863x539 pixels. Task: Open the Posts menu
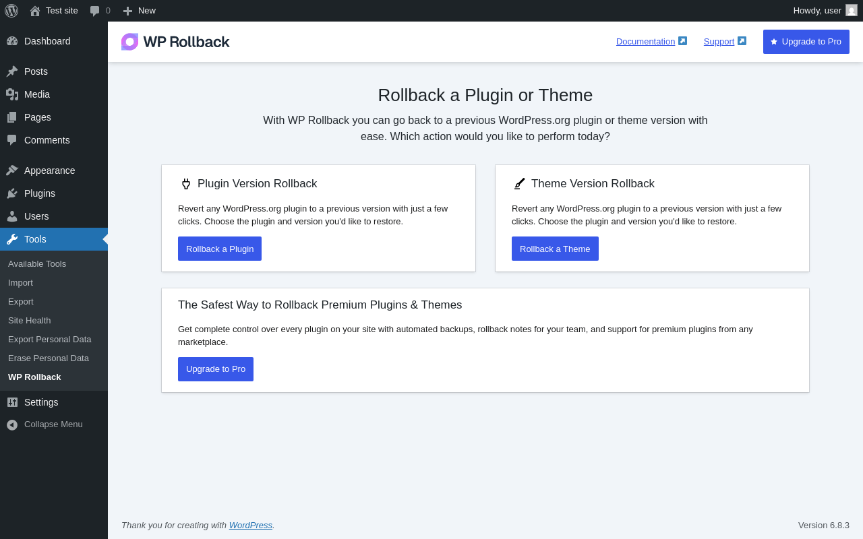(36, 71)
